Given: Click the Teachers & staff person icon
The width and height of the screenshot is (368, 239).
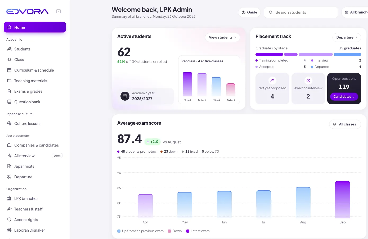Looking at the screenshot, I should (x=9, y=209).
